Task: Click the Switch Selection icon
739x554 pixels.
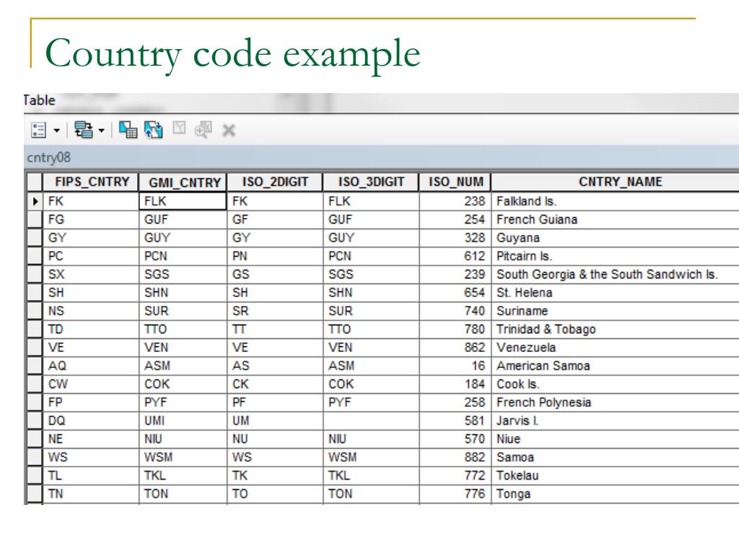Action: (153, 130)
